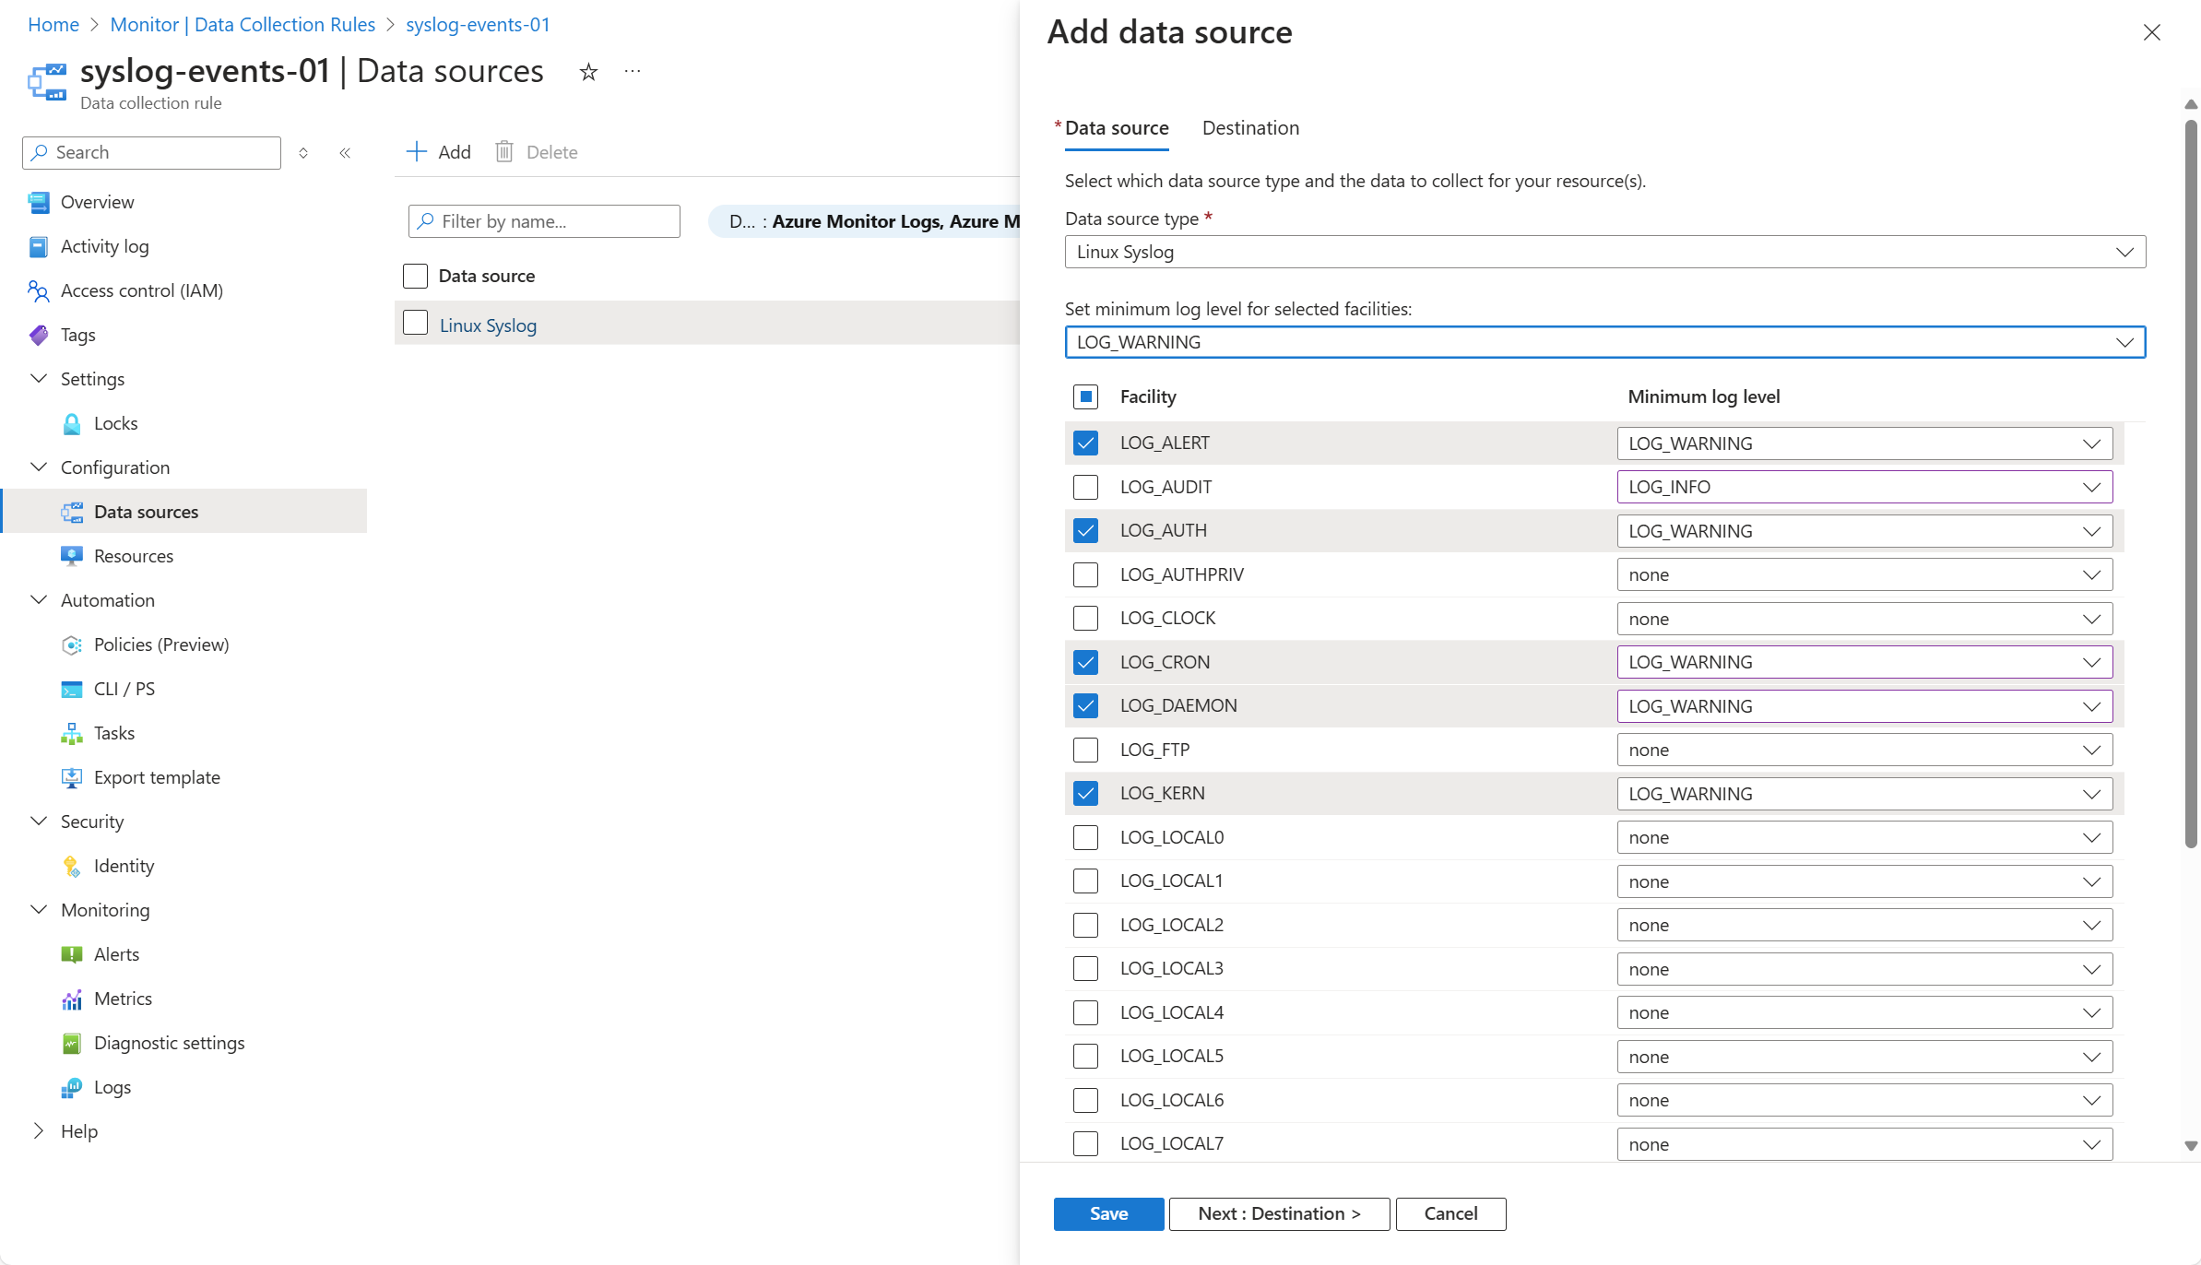Open Metrics from the sidebar icon
The height and width of the screenshot is (1265, 2201).
click(x=72, y=999)
